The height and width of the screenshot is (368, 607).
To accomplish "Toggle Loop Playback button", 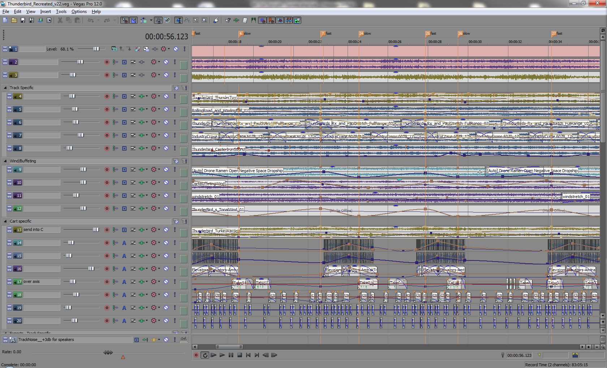I will coord(205,355).
